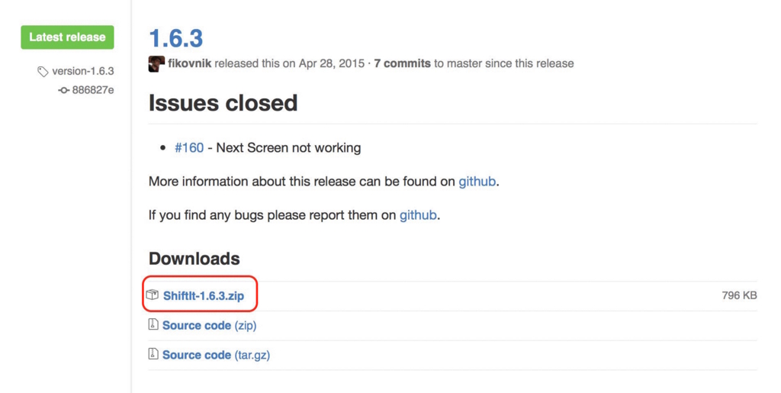Click the commit icon beside 886827e
Viewport: 781px width, 393px height.
[63, 91]
